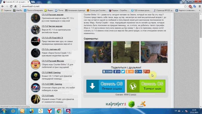202x114 pixels.
Task: Open CS 1.6 v35 Final All.CS link
Action: point(52,38)
